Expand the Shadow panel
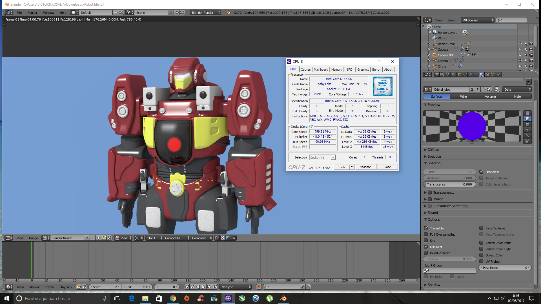This screenshot has height=304, width=541. pos(425,285)
